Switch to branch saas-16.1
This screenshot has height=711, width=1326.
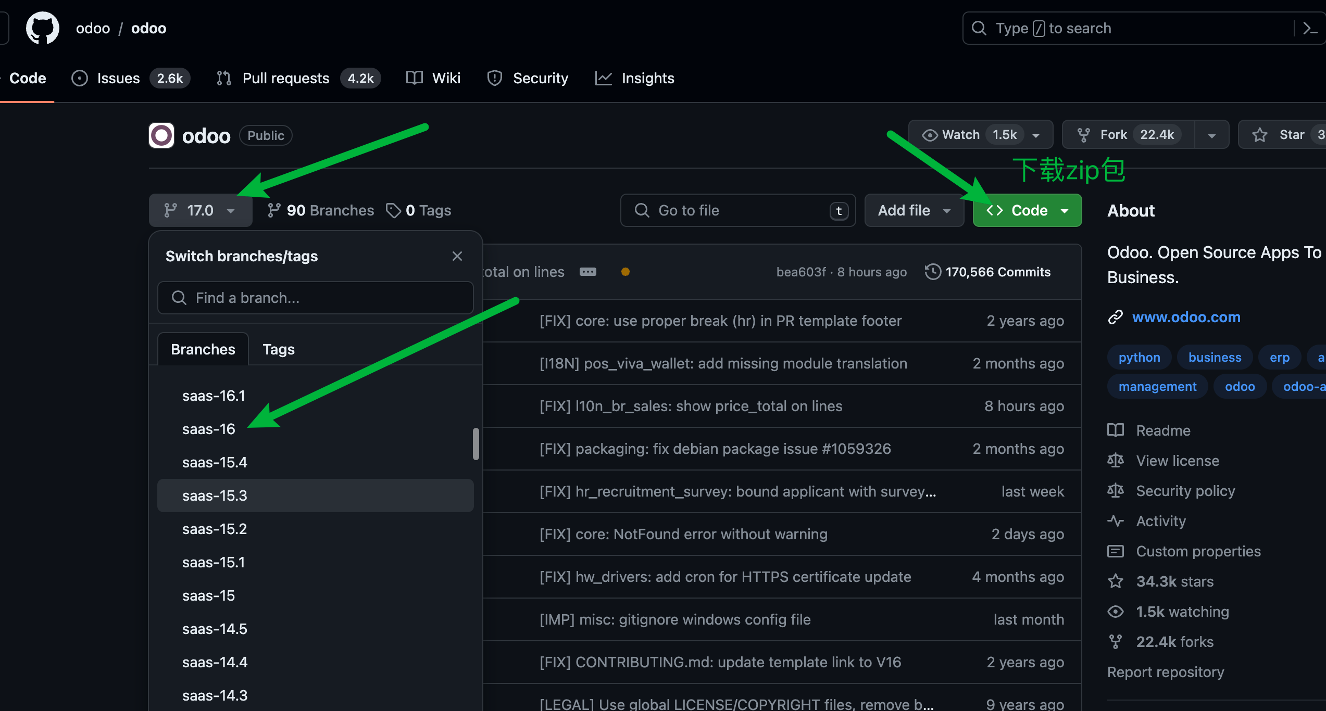pyautogui.click(x=316, y=396)
